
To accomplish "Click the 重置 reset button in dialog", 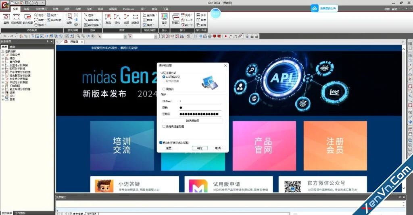I will coord(169,148).
